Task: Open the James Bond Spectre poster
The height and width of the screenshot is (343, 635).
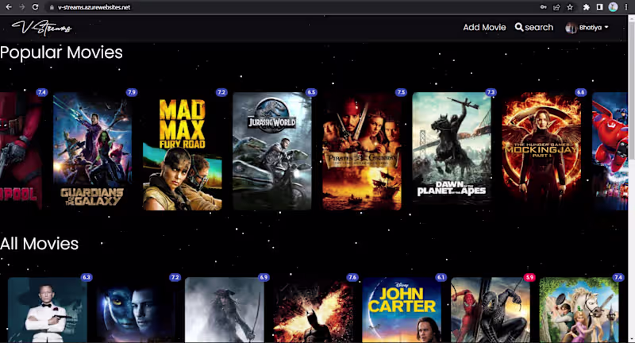Action: pos(48,310)
